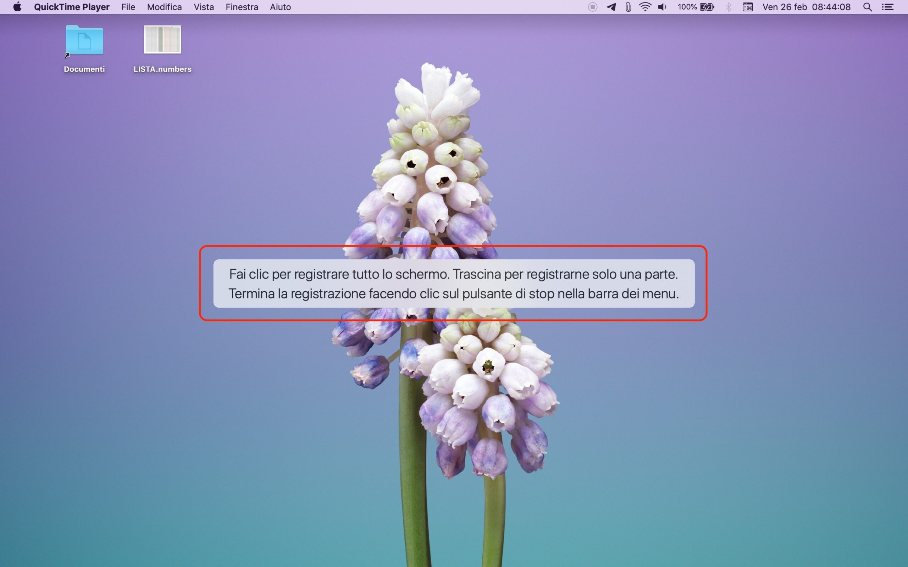Open Spotlight search magnifying glass
The image size is (908, 567).
point(868,7)
